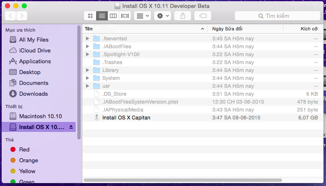Viewport: 326px width, 186px height.
Task: Click the Share toolbar button
Action: [183, 16]
